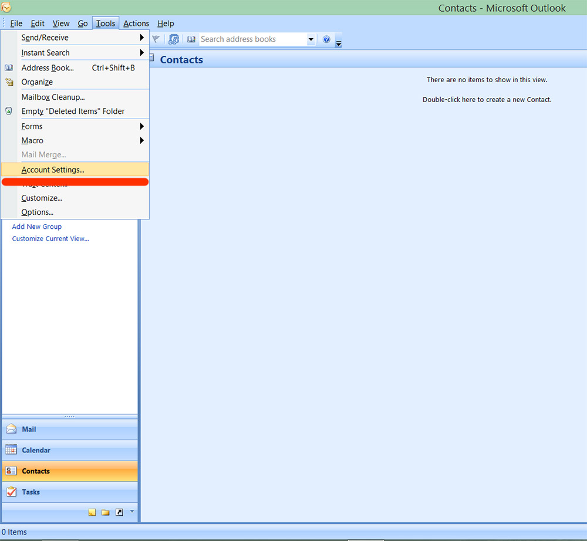
Task: Expand the Send/Receive submenu
Action: [x=142, y=38]
